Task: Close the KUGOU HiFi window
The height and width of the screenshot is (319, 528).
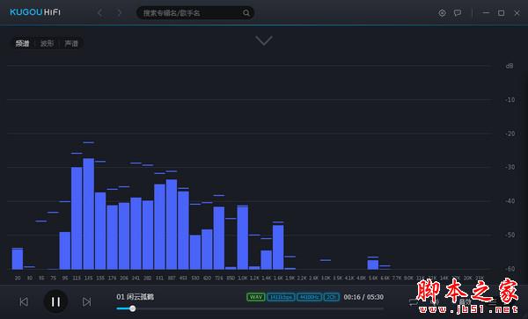Action: pyautogui.click(x=517, y=13)
